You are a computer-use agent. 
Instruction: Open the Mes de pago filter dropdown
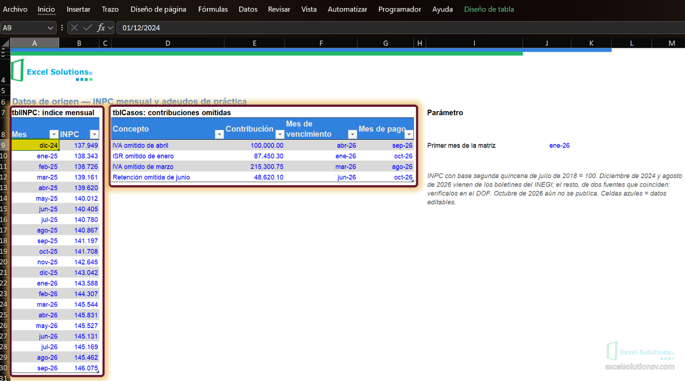(x=409, y=134)
